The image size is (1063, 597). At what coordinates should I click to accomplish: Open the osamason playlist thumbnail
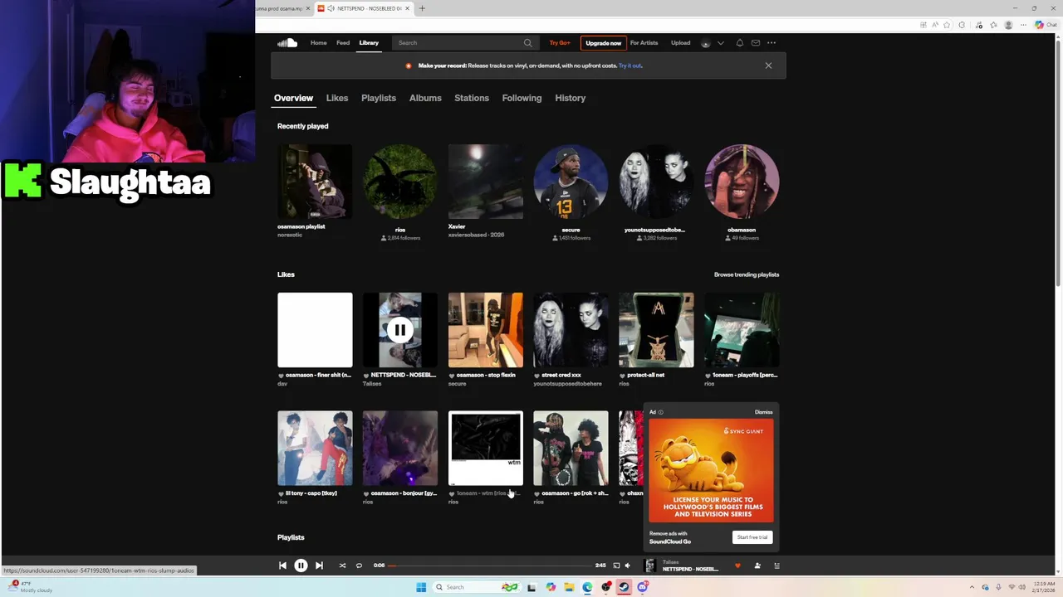(315, 182)
